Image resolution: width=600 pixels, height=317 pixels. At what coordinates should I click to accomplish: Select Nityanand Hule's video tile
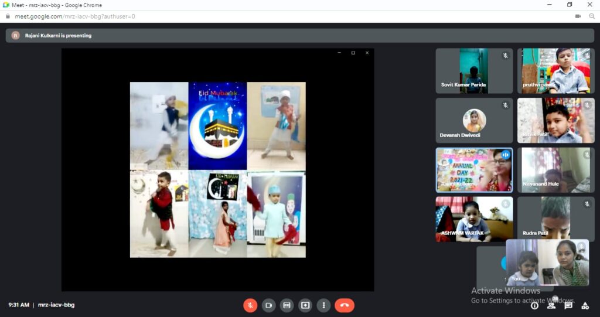[x=556, y=170]
